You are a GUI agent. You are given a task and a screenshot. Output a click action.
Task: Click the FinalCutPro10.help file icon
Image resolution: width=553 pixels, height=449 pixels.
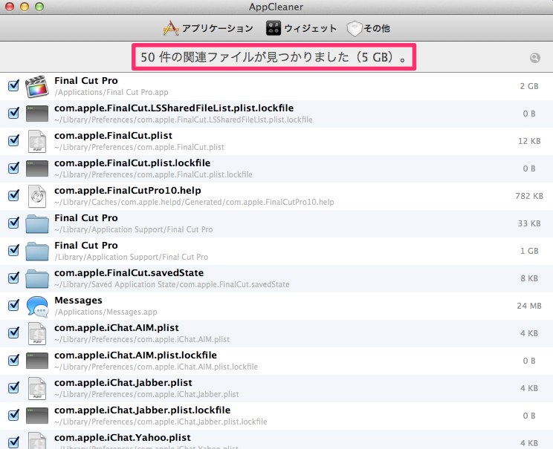click(x=37, y=196)
